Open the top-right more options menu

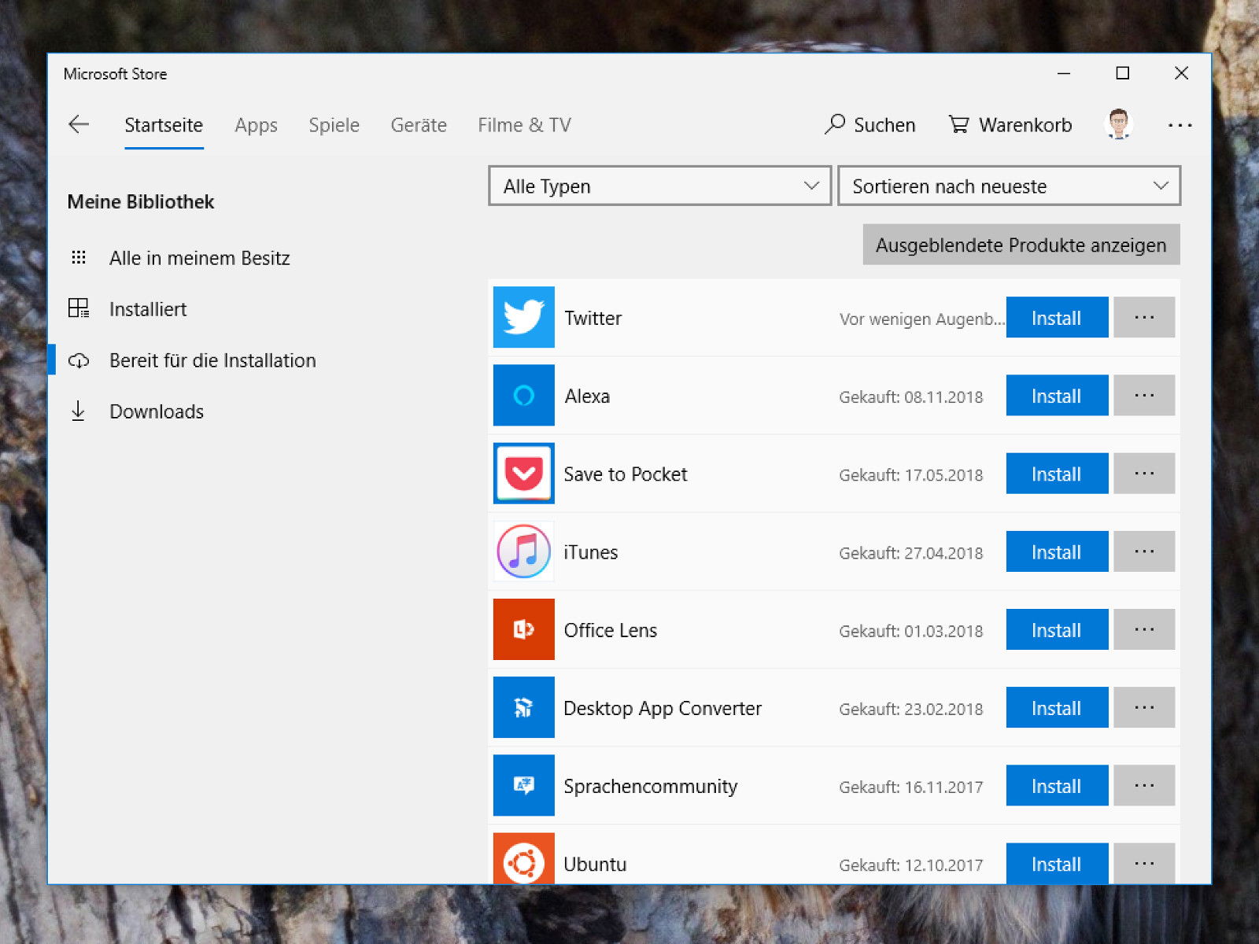1180,125
